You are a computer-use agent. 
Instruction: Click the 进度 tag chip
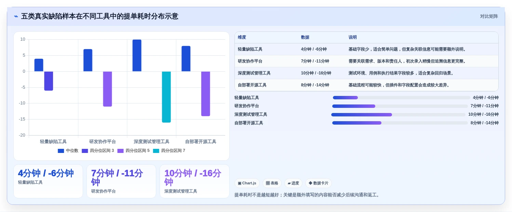(293, 183)
